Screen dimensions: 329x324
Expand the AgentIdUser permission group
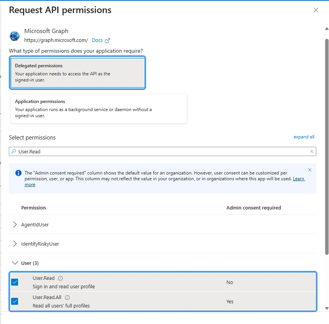pos(15,224)
